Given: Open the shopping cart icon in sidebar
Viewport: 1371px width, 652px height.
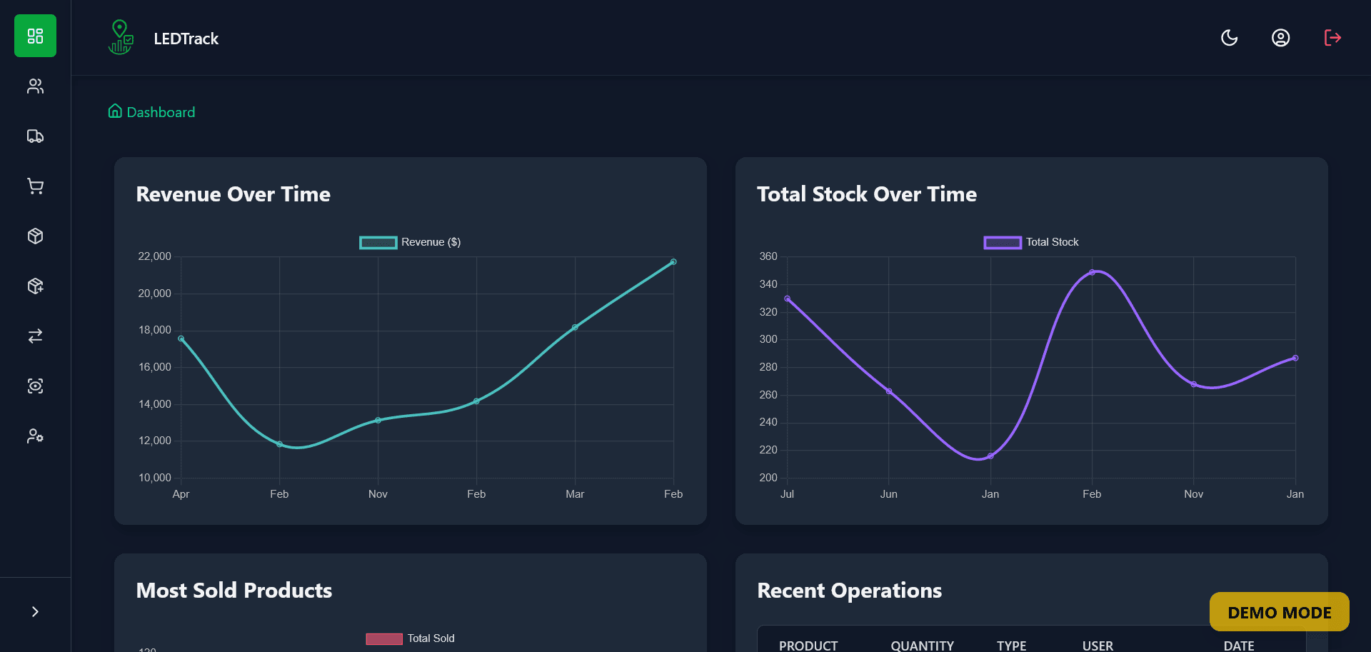Looking at the screenshot, I should (x=35, y=186).
